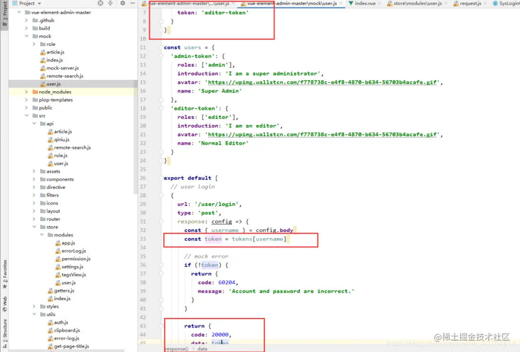The height and width of the screenshot is (352, 520).
Task: Close the request.js tab
Action: tap(485, 3)
